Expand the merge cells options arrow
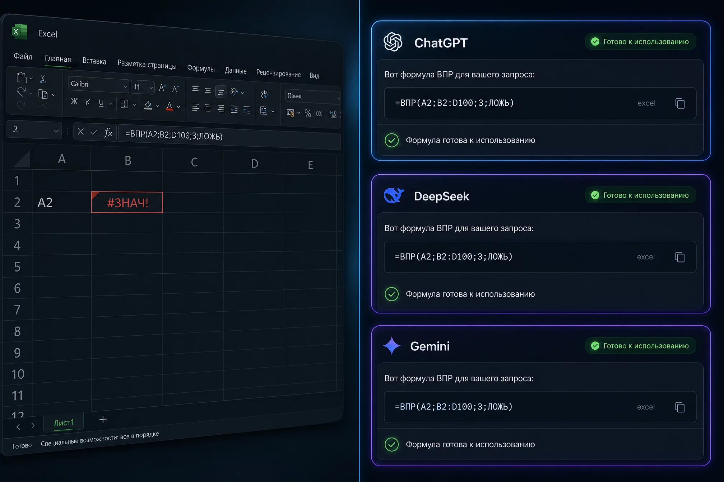This screenshot has width=724, height=482. (x=273, y=111)
